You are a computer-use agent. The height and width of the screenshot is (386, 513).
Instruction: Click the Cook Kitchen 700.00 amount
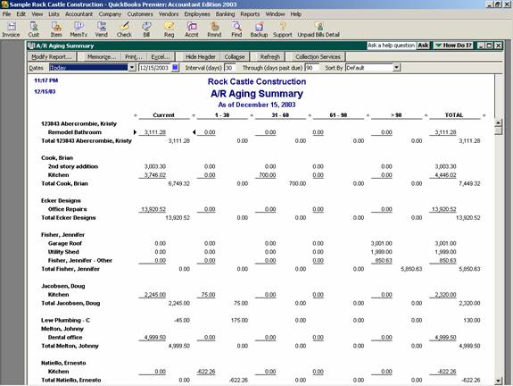click(268, 175)
